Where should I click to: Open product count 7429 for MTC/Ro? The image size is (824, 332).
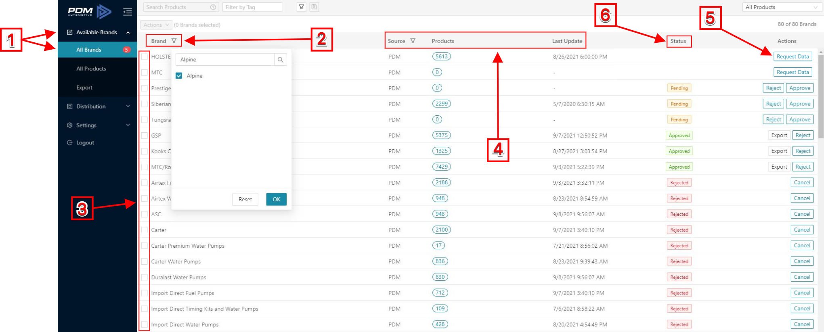point(441,167)
